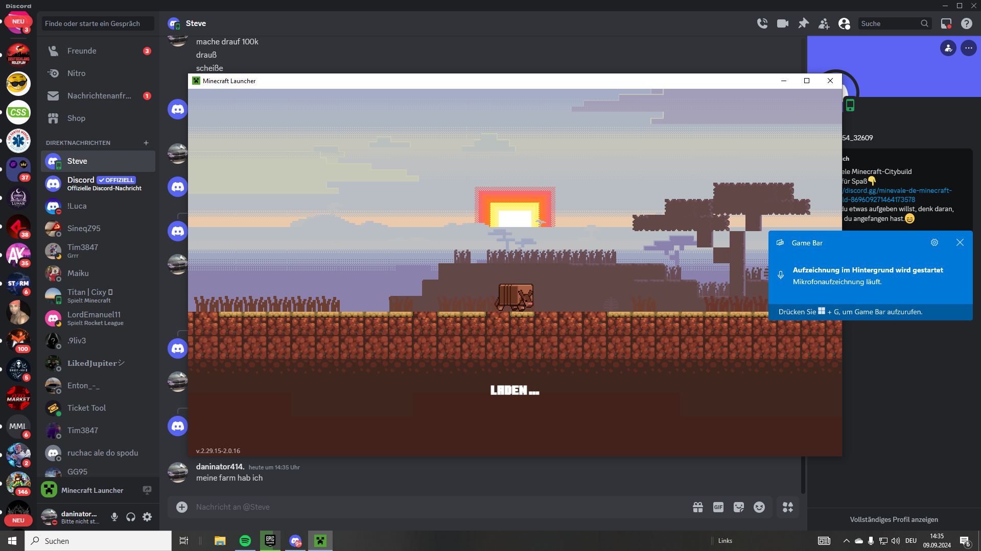
Task: Open Game Bar settings gear
Action: 935,243
